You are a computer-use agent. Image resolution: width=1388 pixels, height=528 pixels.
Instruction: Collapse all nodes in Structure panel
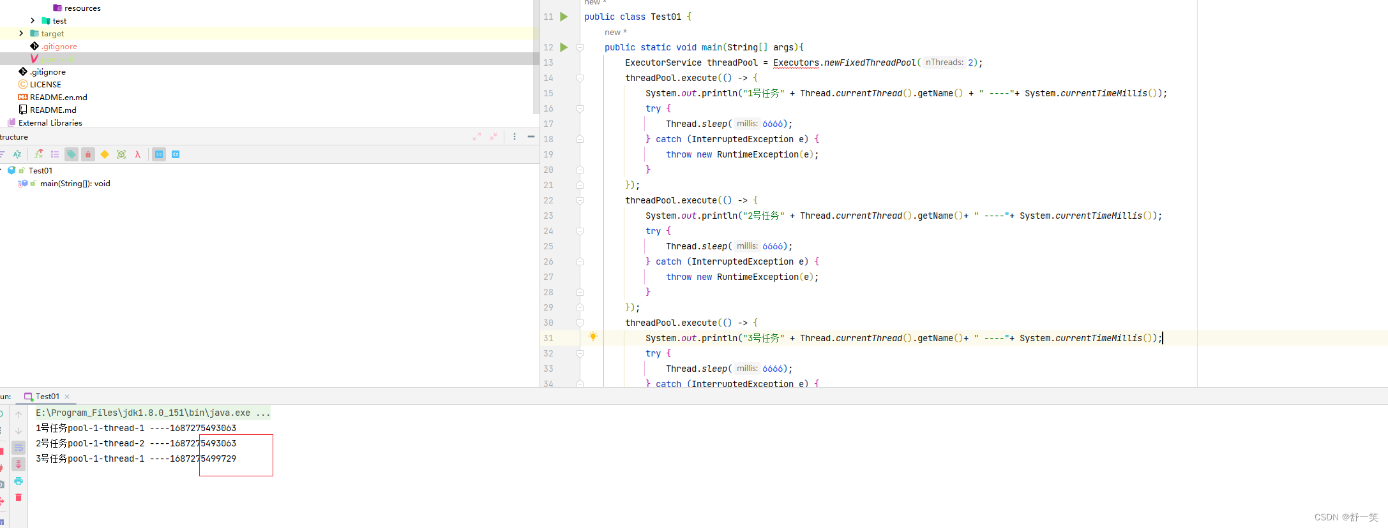[494, 136]
